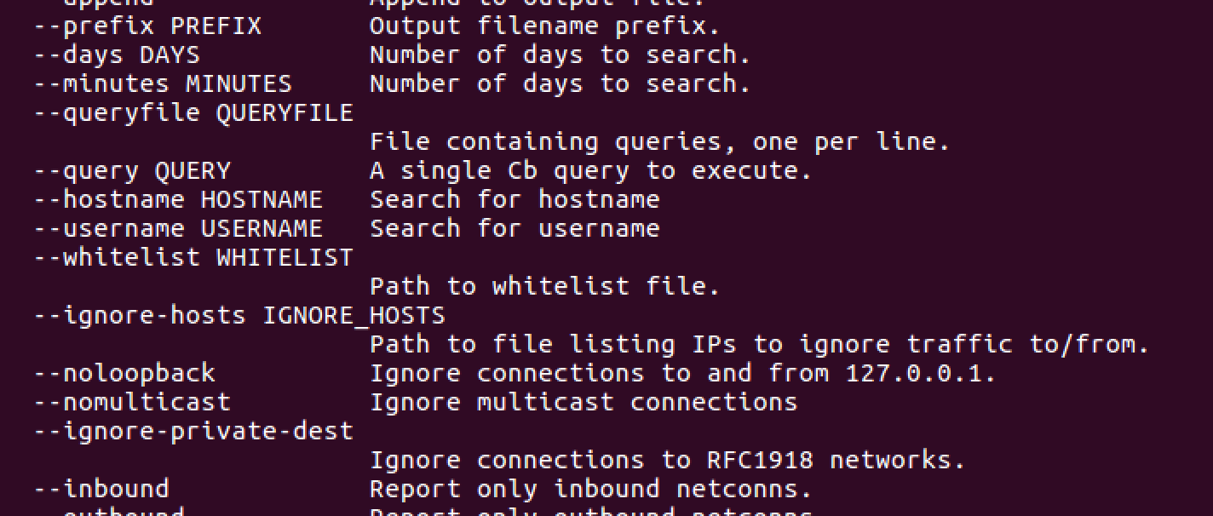The image size is (1213, 516).
Task: Click the --hostname HOSTNAME option
Action: pyautogui.click(x=178, y=200)
